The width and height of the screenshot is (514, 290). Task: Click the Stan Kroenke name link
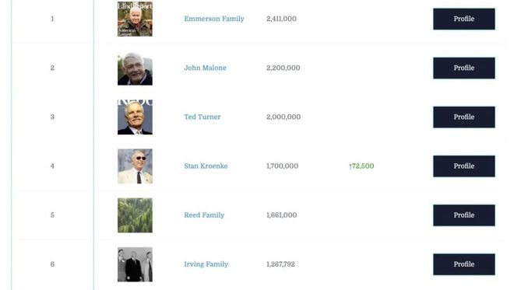[206, 166]
